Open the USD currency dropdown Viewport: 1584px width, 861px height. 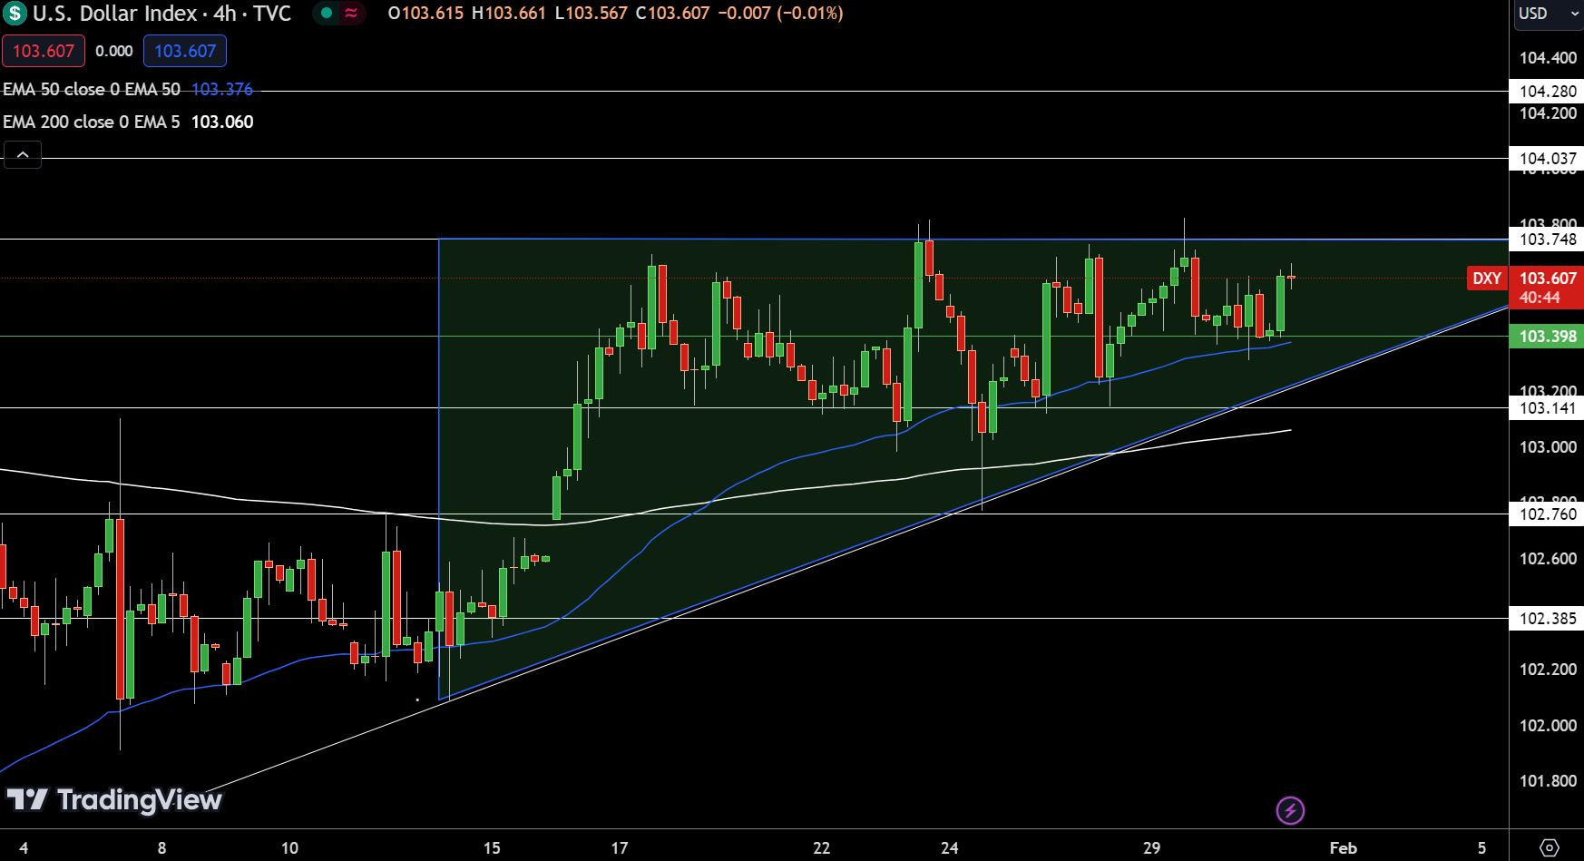click(1548, 14)
